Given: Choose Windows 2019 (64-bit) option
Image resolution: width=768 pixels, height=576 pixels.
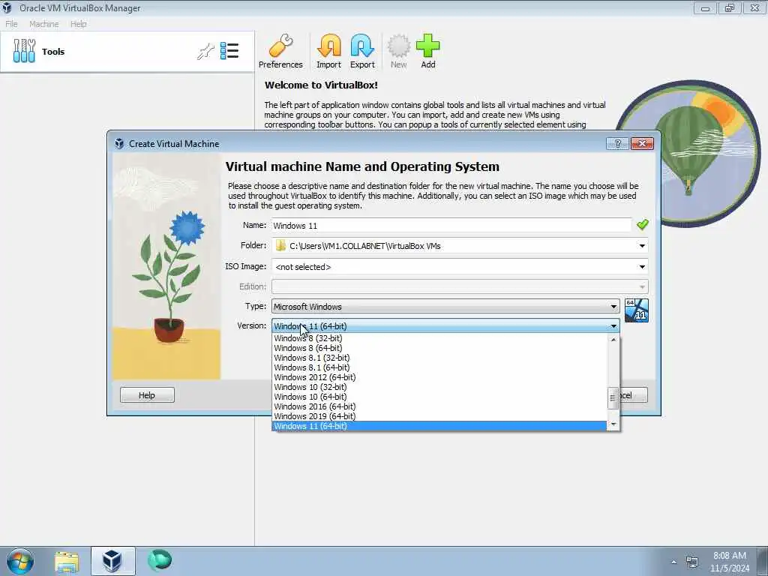Looking at the screenshot, I should coord(439,416).
